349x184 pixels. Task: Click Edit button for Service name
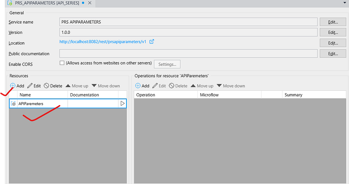333,22
